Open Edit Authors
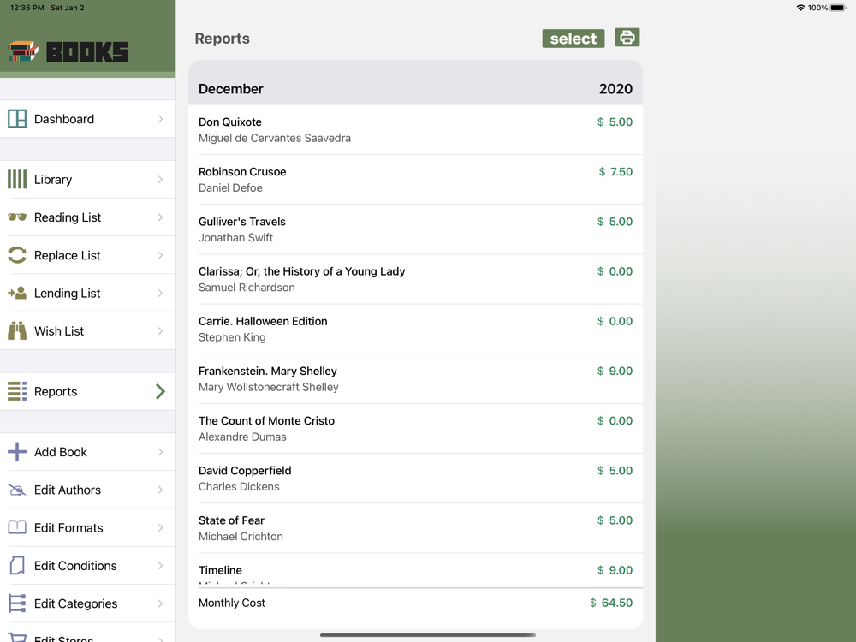856x642 pixels. pyautogui.click(x=88, y=490)
